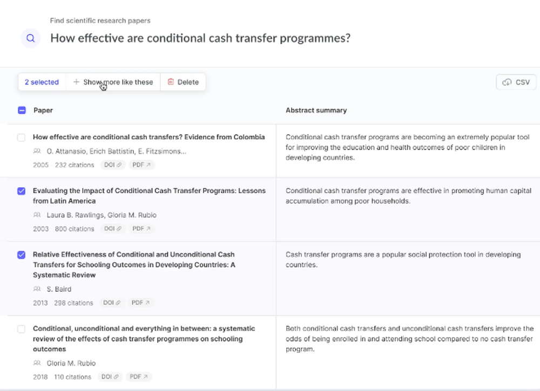The image size is (540, 391).
Task: Open PDF of the 2018 Rubio paper
Action: [x=138, y=377]
